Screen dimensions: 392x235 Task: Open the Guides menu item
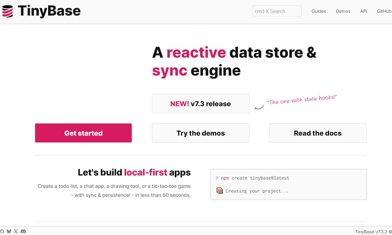coord(319,11)
